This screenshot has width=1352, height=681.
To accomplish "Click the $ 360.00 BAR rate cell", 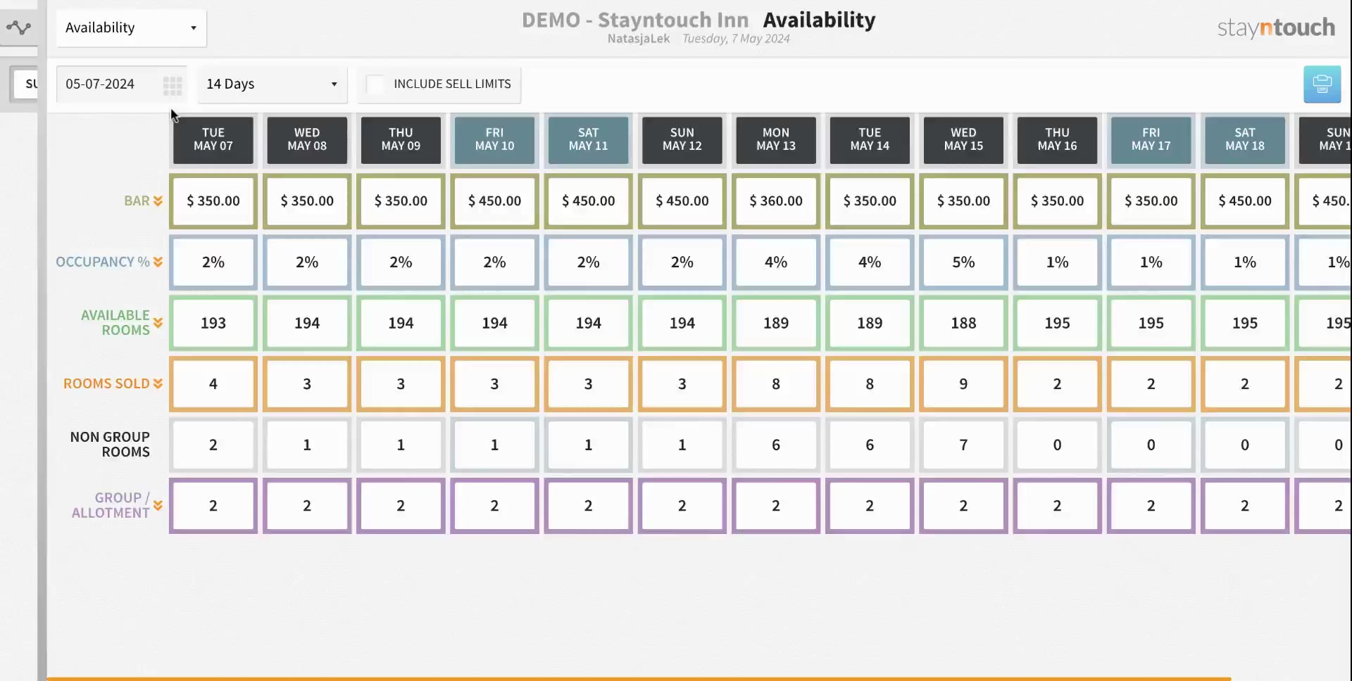I will 776,201.
